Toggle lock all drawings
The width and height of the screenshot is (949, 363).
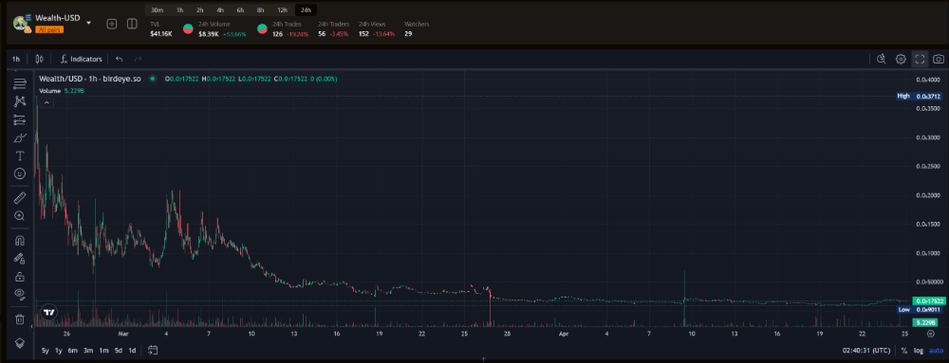click(19, 277)
